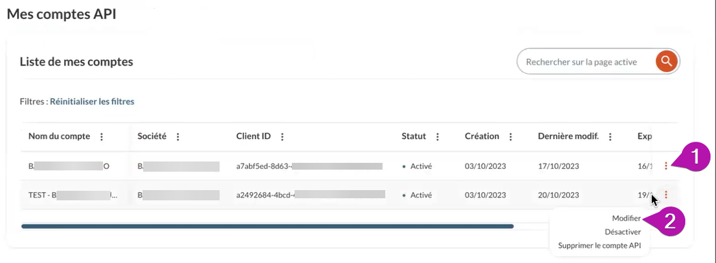Click Réinitialiser les filtres link

pos(92,102)
